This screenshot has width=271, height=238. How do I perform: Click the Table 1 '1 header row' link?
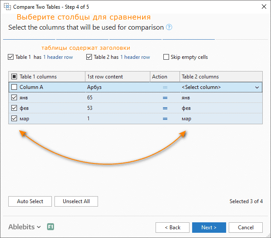pos(58,57)
